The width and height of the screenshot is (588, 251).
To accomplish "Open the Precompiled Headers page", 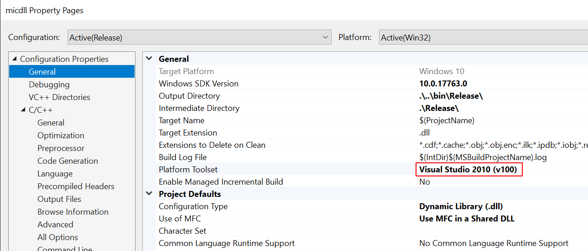I will tap(76, 186).
